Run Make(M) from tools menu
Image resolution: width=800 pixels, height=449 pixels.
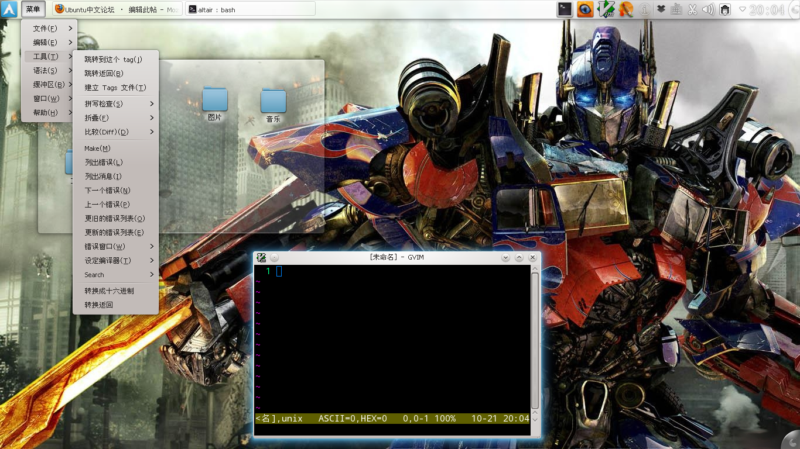coord(115,148)
